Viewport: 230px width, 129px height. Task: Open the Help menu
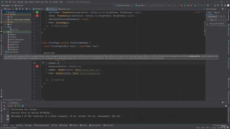(61, 2)
